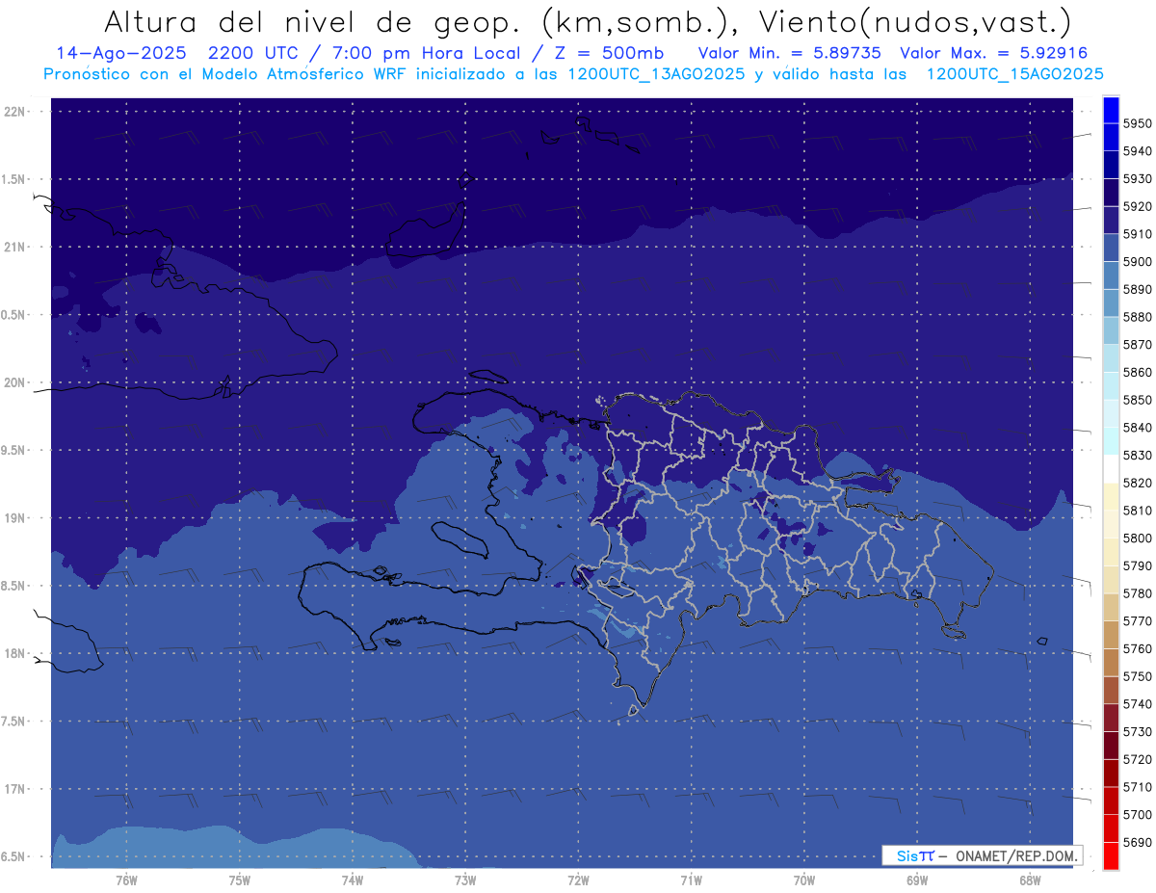Image resolution: width=1156 pixels, height=893 pixels.
Task: Pick the legend swatch between 5910 and 5920
Action: point(1111,221)
